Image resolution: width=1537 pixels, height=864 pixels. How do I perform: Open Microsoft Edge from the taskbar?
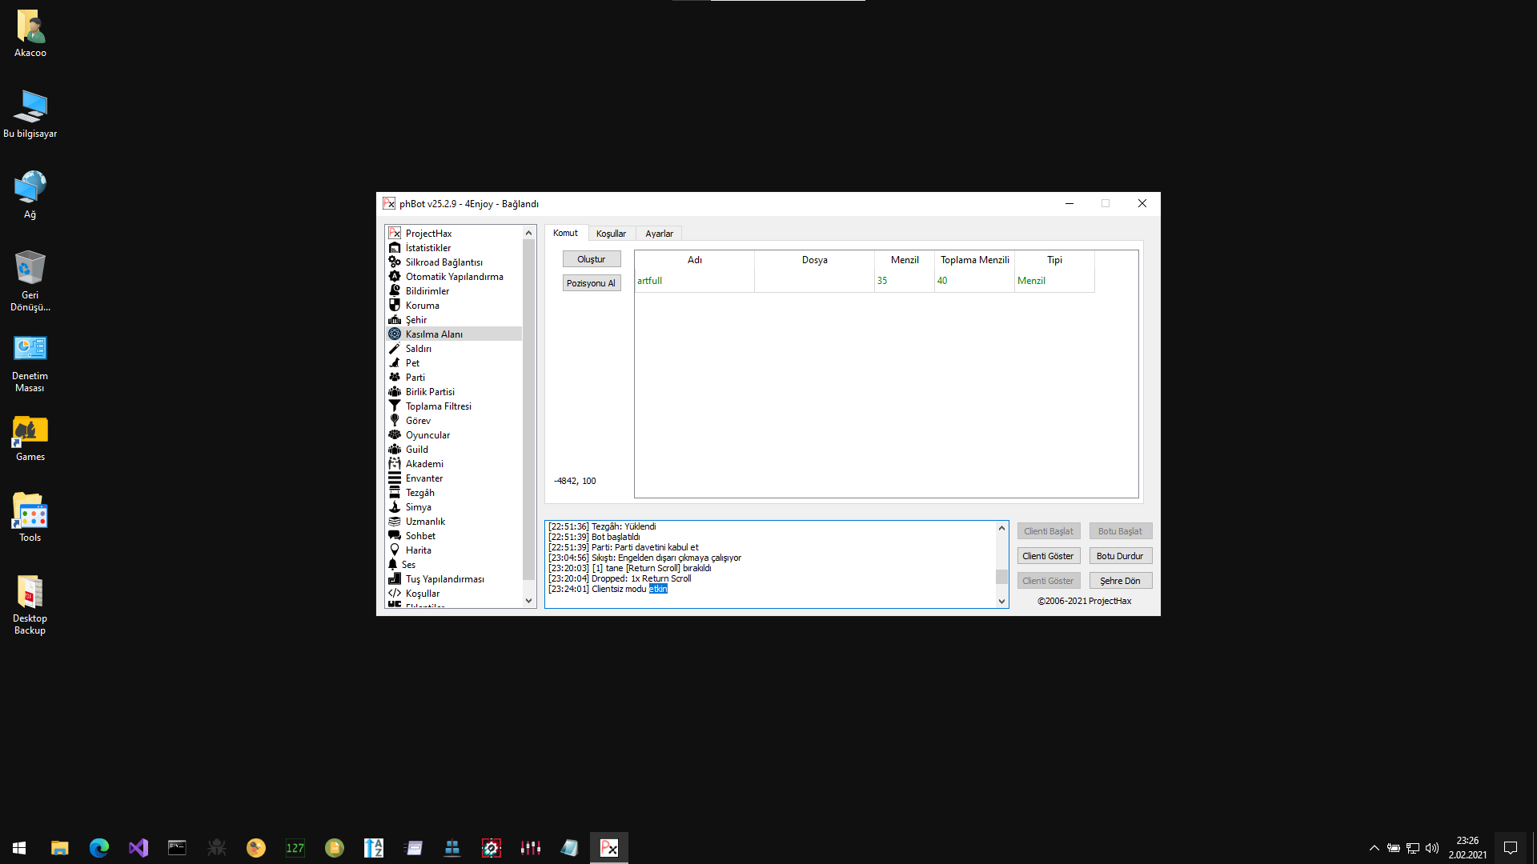tap(99, 848)
